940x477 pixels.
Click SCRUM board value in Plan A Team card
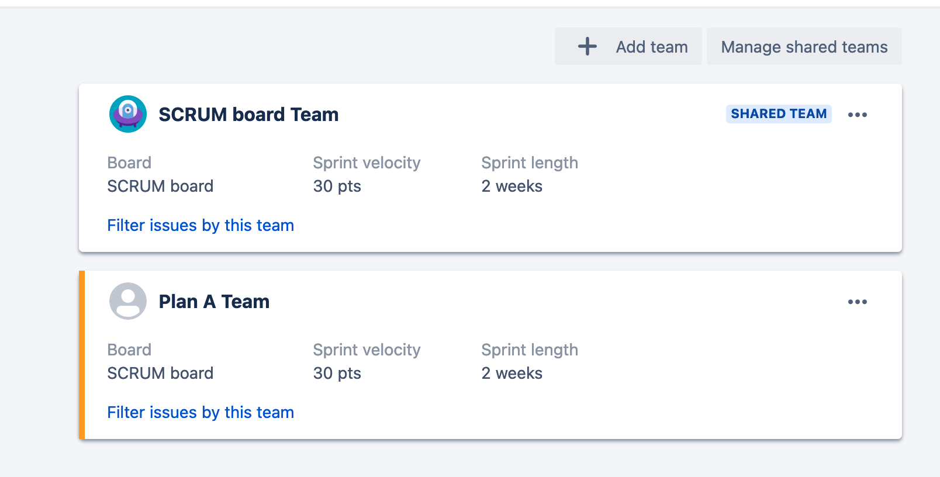pos(160,374)
